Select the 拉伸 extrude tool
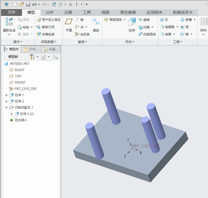Image resolution: width=208 pixels, height=198 pixels. pyautogui.click(x=132, y=25)
